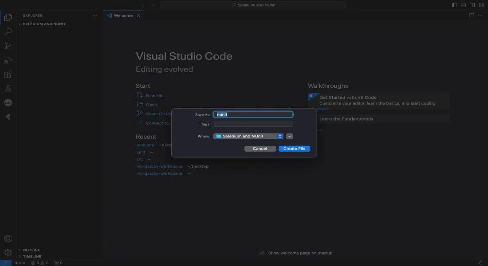
Task: Open notifications bell in status bar
Action: [x=480, y=263]
